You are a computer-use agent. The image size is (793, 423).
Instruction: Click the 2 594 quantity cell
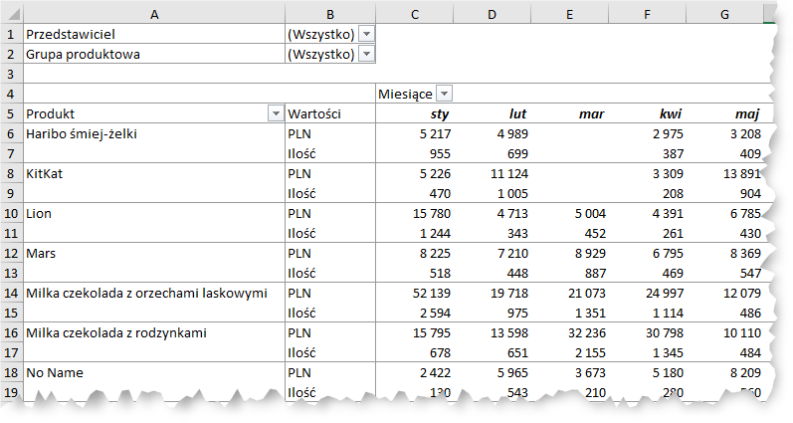click(415, 313)
